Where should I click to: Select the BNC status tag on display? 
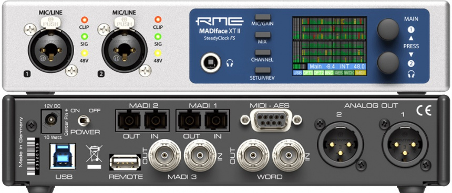click(329, 73)
